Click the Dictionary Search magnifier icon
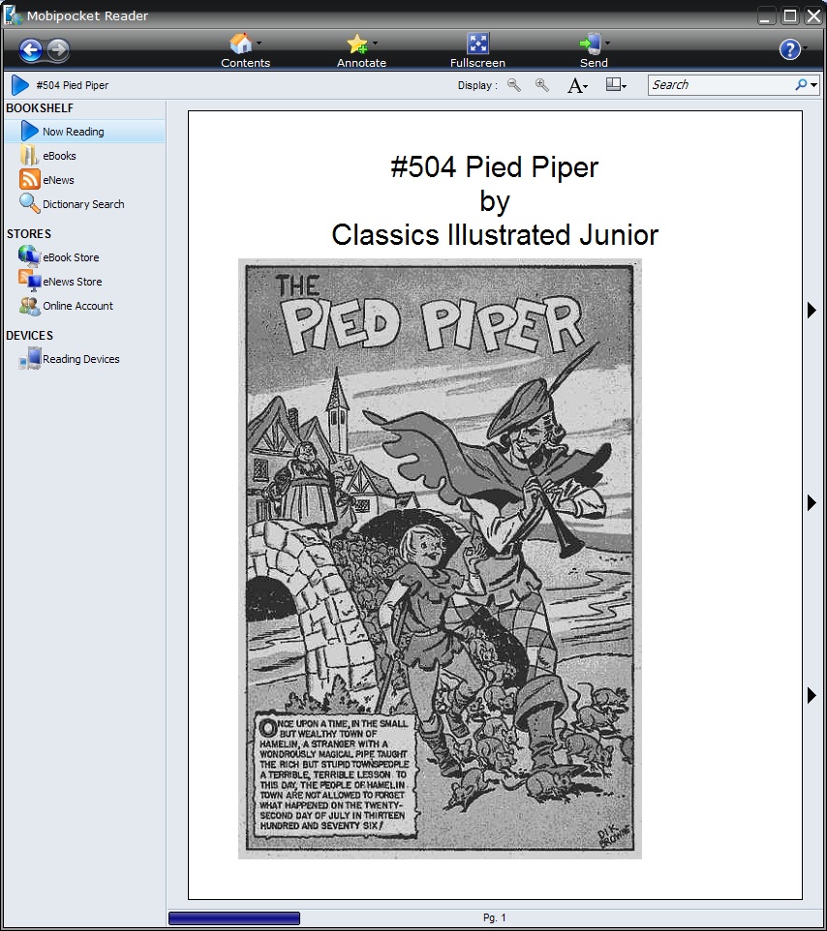Viewport: 827px width, 931px height. 30,203
